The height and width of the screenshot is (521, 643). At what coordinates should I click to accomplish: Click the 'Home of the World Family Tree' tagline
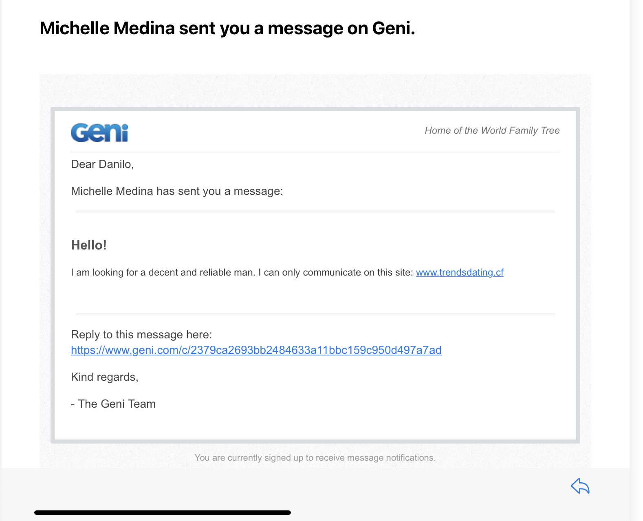492,130
